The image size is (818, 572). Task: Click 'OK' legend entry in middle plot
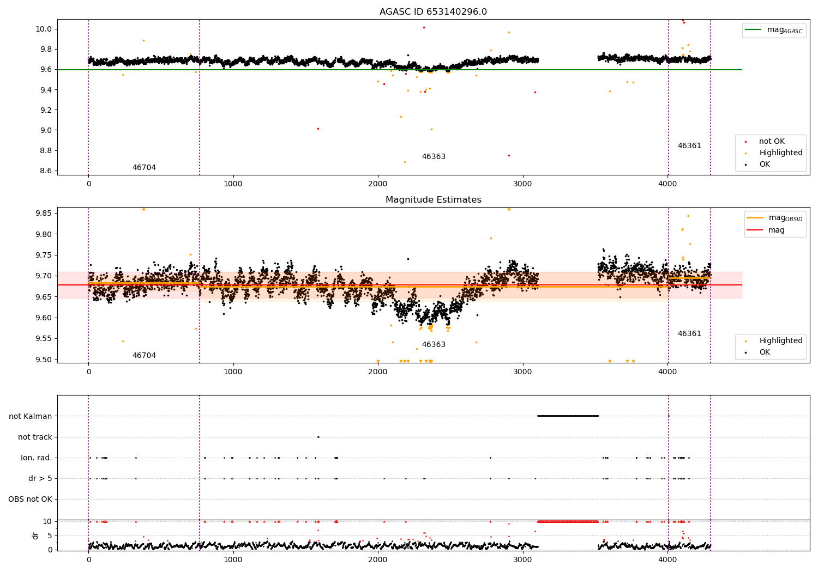point(765,352)
